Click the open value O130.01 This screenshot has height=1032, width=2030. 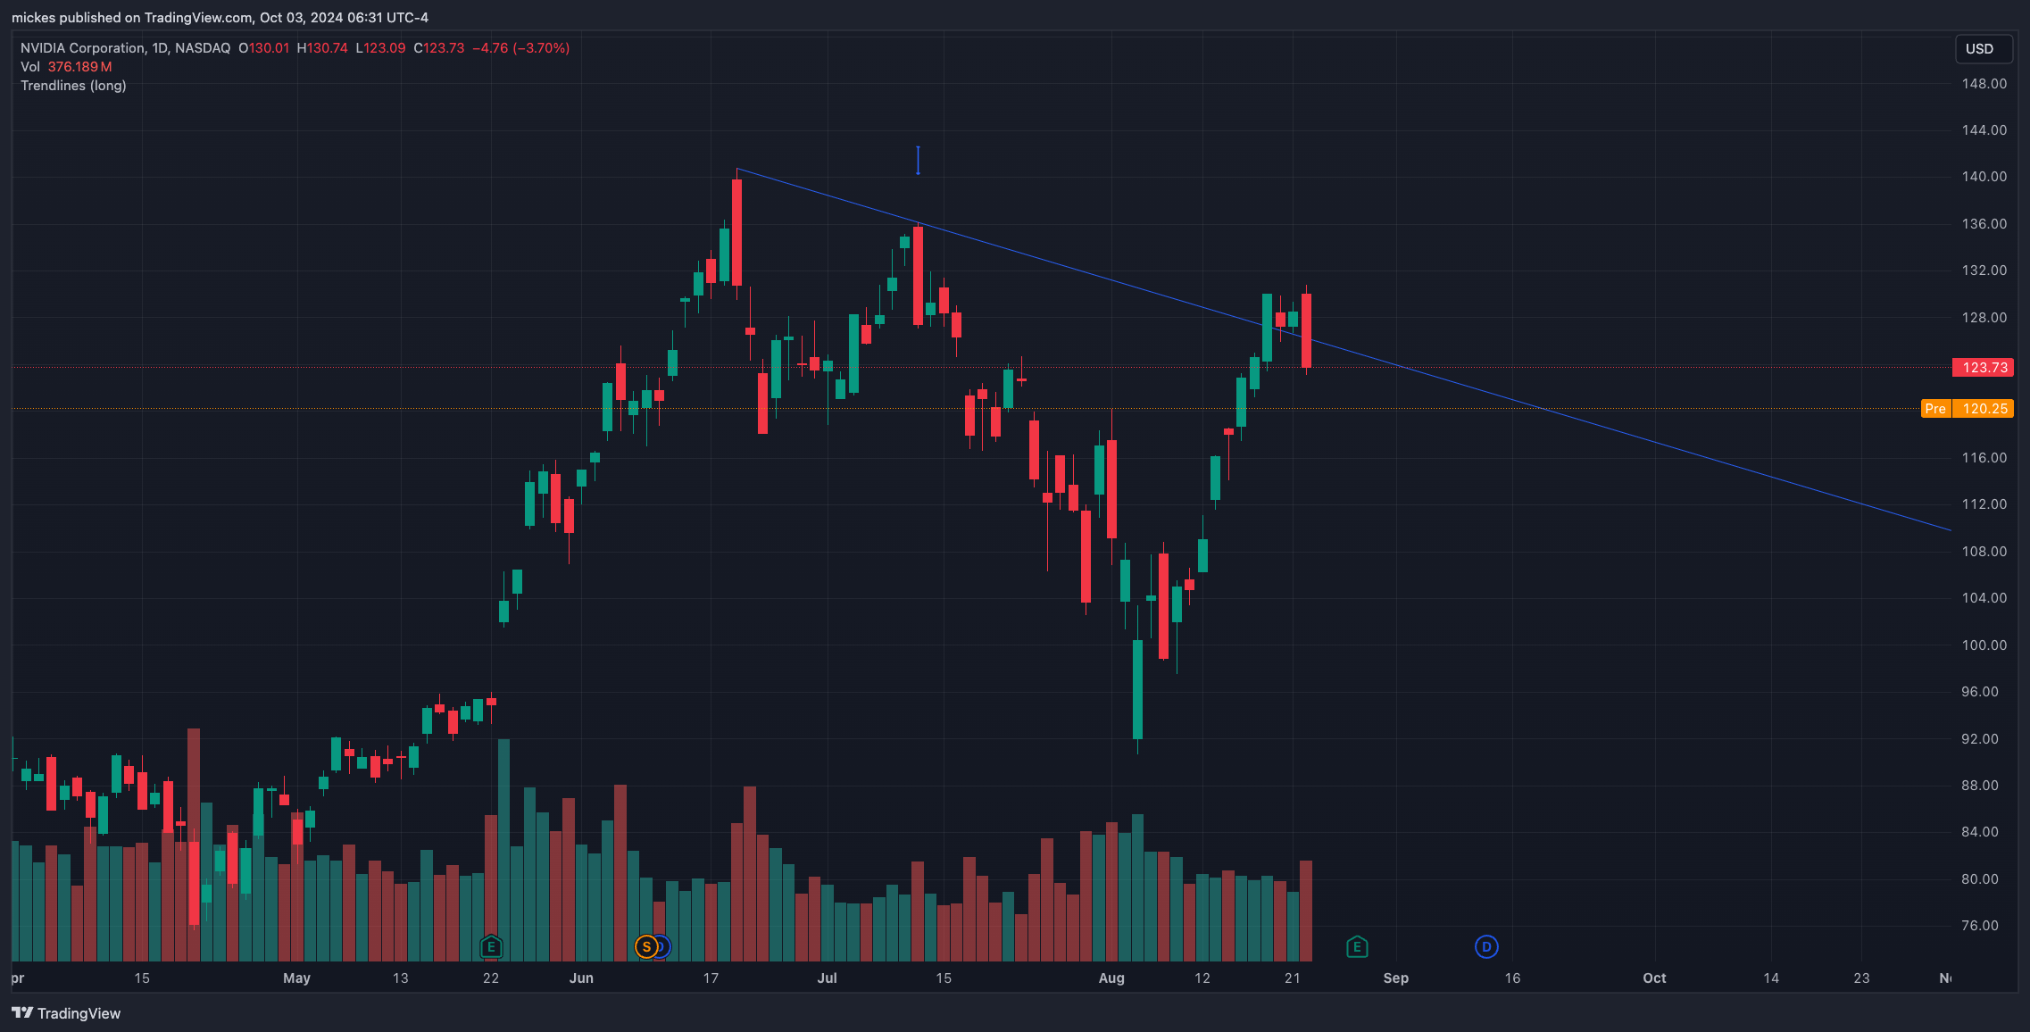pyautogui.click(x=264, y=48)
